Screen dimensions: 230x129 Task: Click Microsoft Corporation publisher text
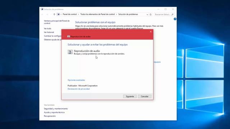coord(88,86)
